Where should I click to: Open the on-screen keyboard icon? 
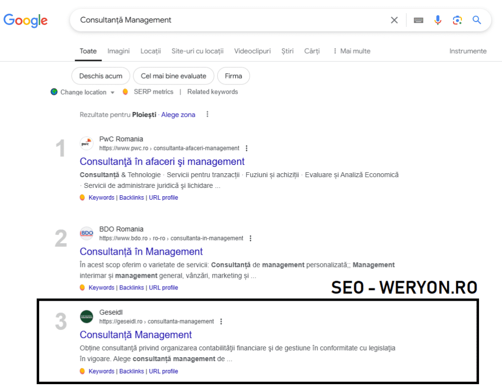coord(418,20)
